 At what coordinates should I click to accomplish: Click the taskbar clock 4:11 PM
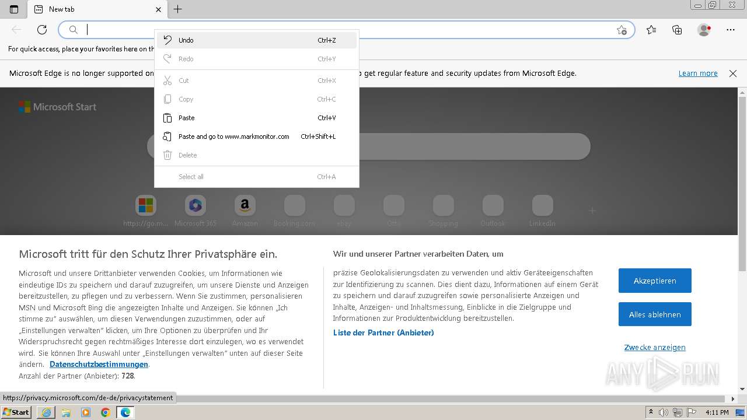pyautogui.click(x=717, y=412)
